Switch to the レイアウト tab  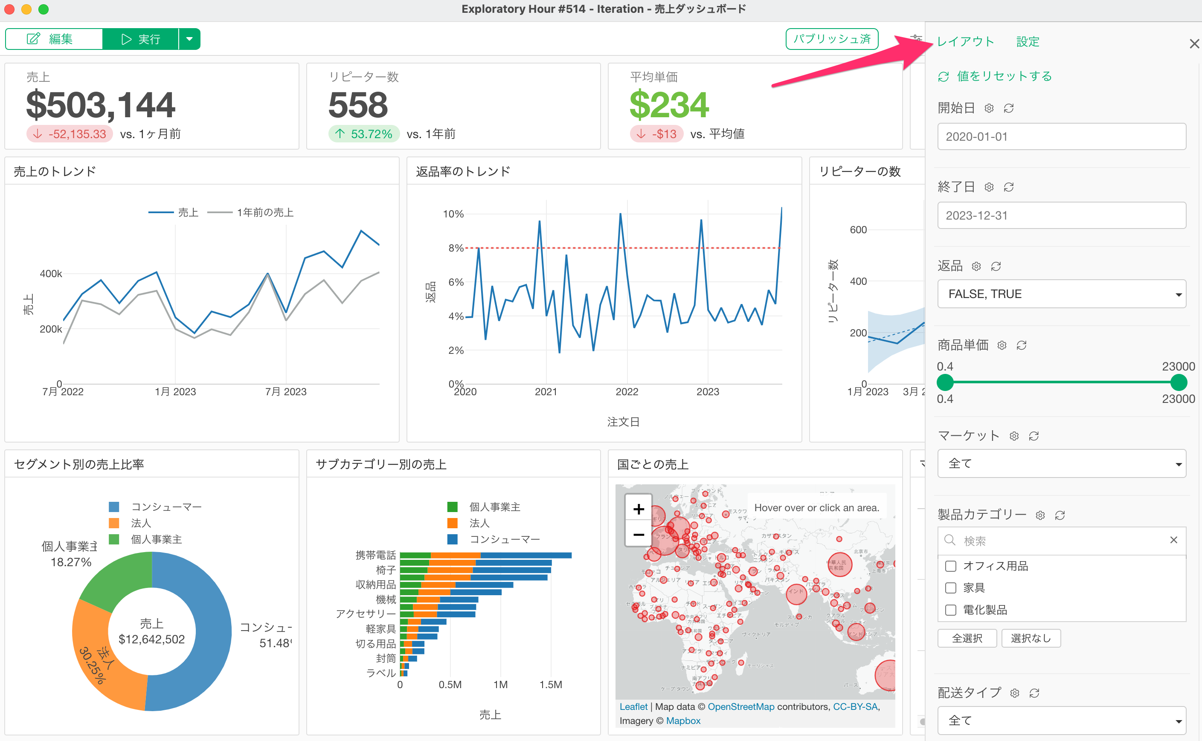(x=965, y=42)
